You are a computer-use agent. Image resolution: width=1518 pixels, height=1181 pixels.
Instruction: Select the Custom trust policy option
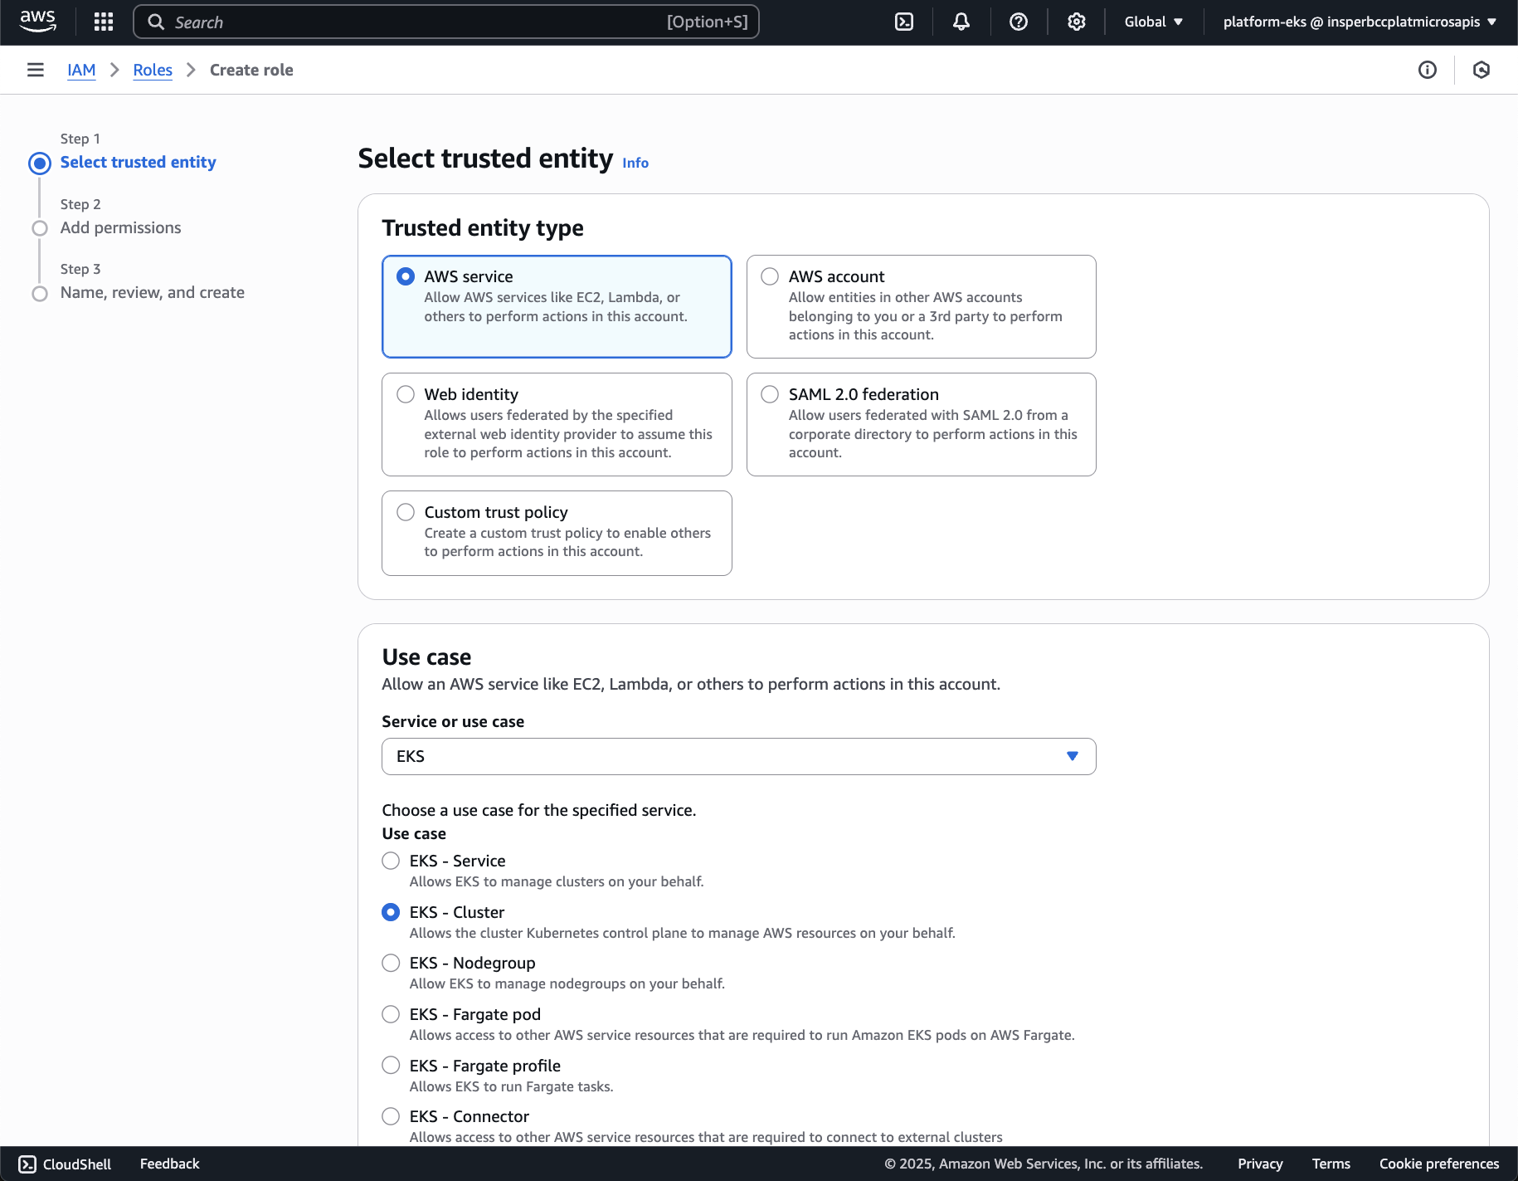(x=406, y=512)
